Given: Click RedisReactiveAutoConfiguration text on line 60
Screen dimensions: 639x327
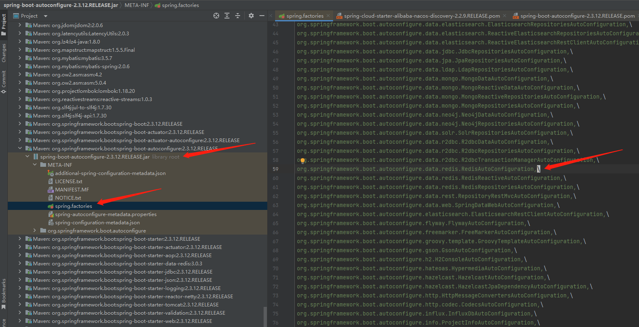Looking at the screenshot, I should pos(511,178).
